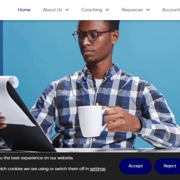
Task: Click the dark blue strip beside hero image
Action: click(x=1, y=48)
